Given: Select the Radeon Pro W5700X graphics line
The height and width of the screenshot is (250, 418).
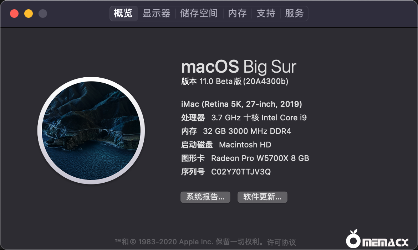Looking at the screenshot, I should 245,158.
